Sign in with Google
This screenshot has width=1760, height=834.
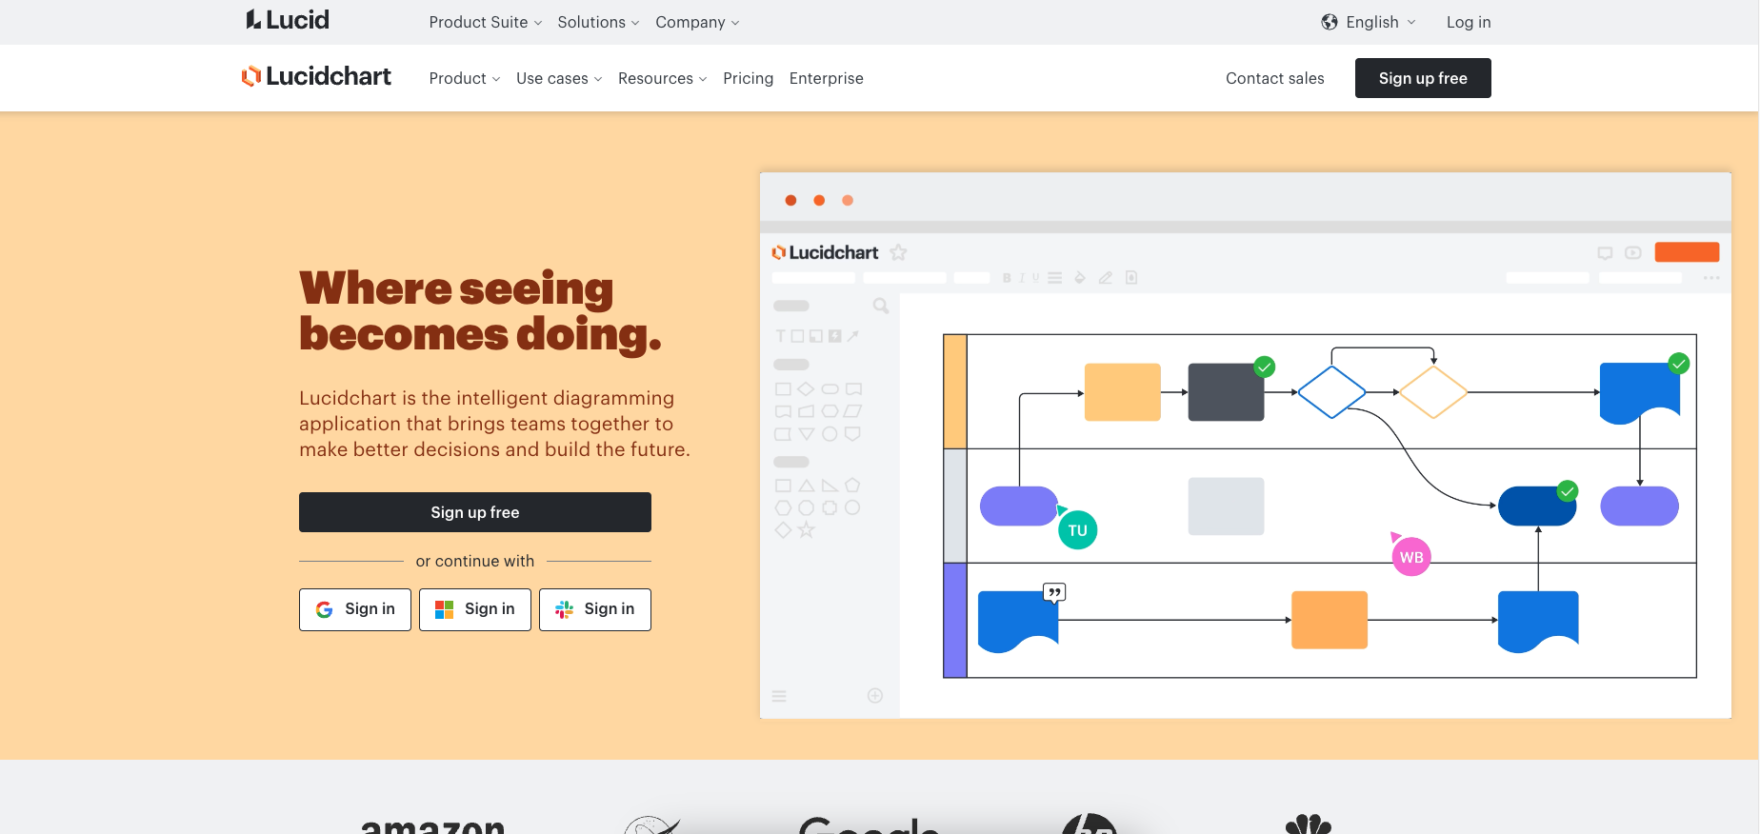[355, 609]
